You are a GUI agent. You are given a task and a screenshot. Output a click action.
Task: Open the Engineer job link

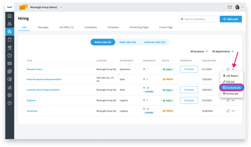[x=31, y=100]
